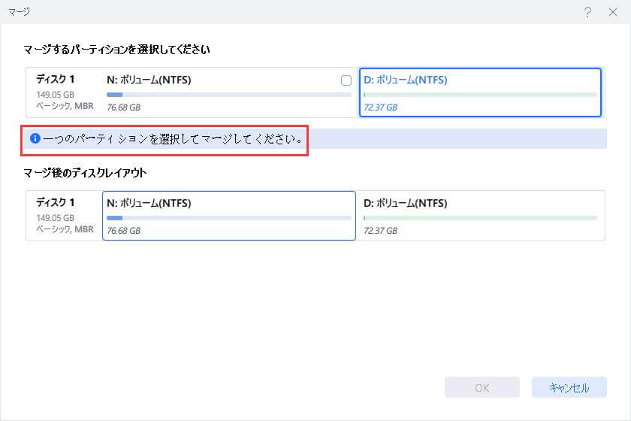Click N: usage bar in top selection panel
631x421 pixels.
tap(229, 95)
